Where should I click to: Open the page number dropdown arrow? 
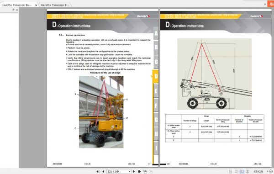coord(130,172)
